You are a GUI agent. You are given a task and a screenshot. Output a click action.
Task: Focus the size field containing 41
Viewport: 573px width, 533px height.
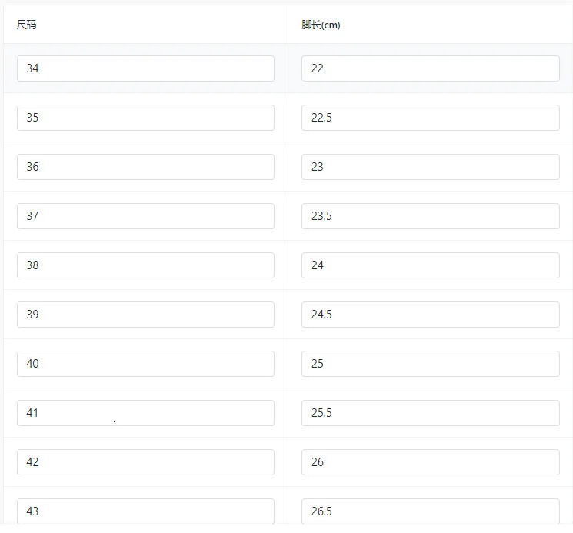(145, 413)
